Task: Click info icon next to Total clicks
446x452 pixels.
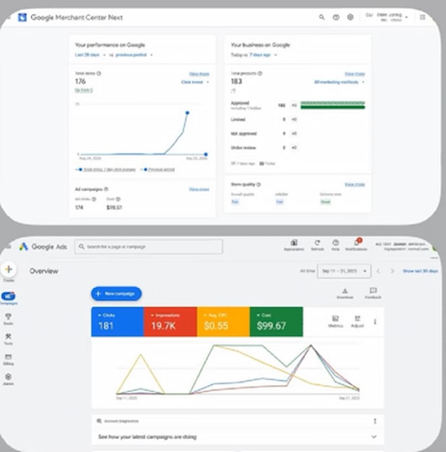Action: tap(99, 73)
